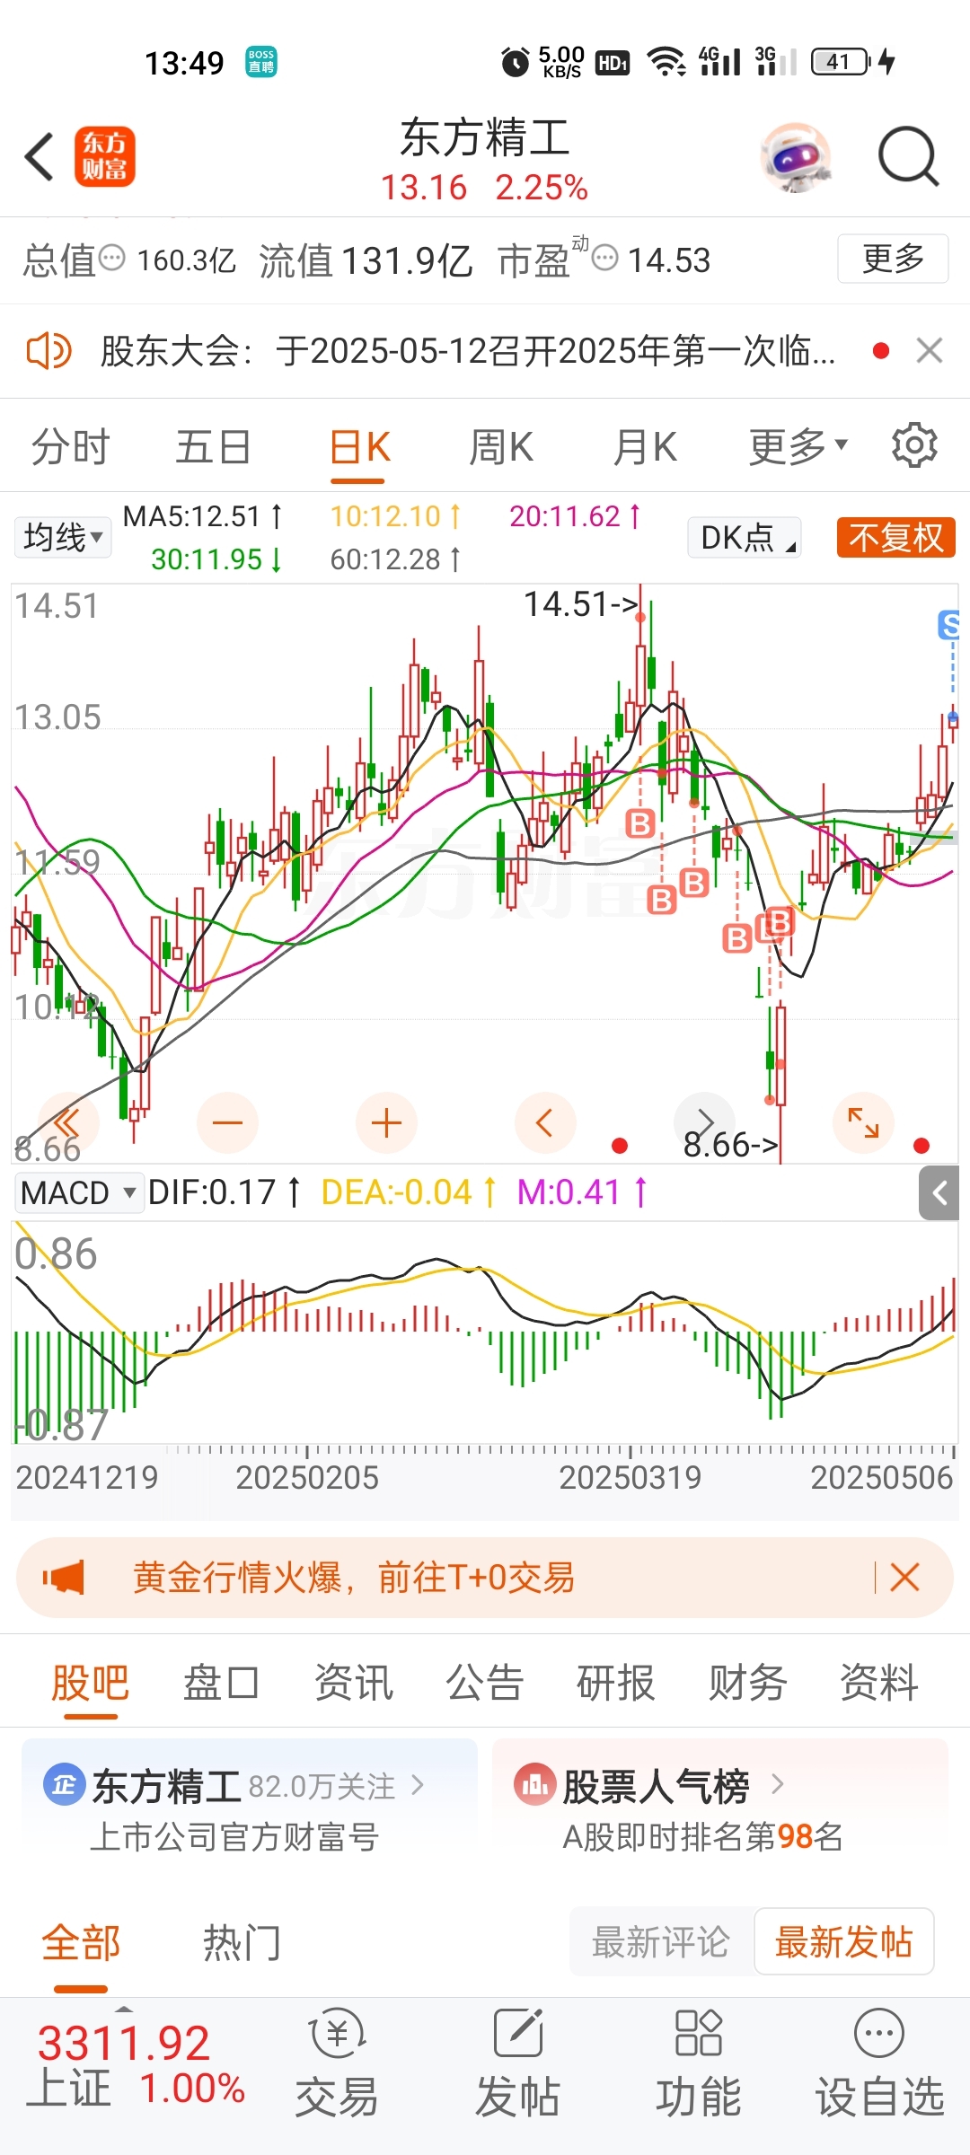Select 最新评论 sorting option

(660, 1941)
